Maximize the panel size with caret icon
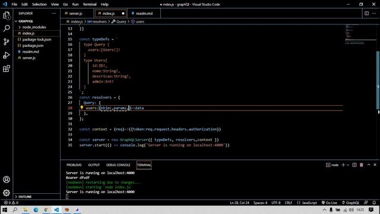Screen dimensions: 380x214 point(369,165)
